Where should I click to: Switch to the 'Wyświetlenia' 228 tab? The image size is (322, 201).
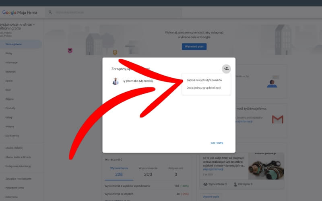point(119,172)
